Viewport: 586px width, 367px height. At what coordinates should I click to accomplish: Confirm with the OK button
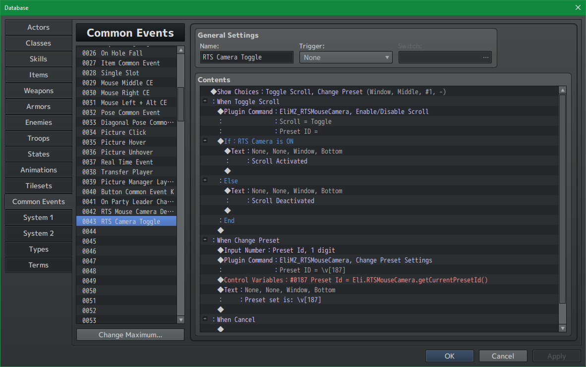click(x=449, y=356)
